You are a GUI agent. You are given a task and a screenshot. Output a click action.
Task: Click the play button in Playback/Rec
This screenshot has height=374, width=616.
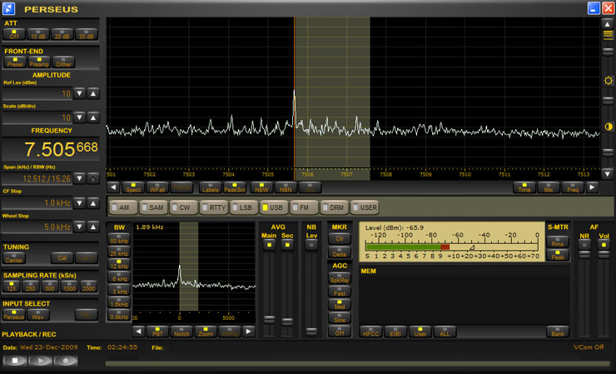click(x=40, y=360)
